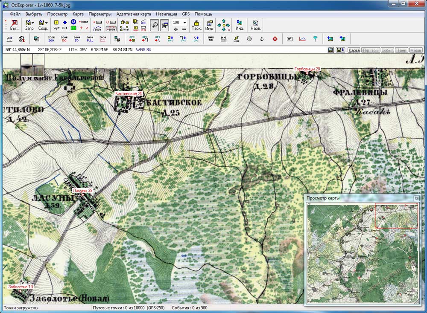Click the Кастивское 25 waypoint label

click(x=129, y=93)
